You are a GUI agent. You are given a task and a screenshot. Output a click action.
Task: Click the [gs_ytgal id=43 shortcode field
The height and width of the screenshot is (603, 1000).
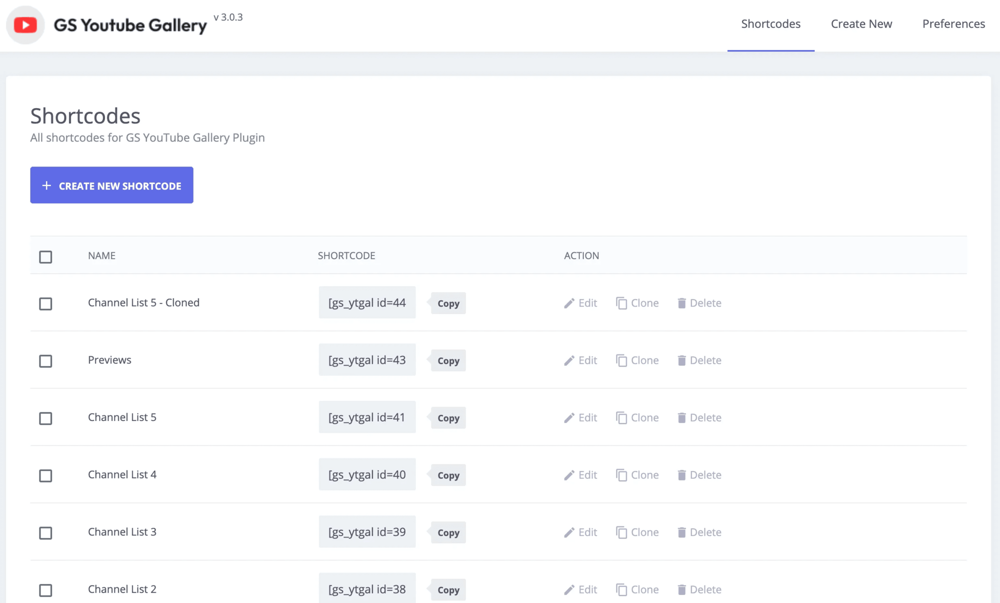367,360
